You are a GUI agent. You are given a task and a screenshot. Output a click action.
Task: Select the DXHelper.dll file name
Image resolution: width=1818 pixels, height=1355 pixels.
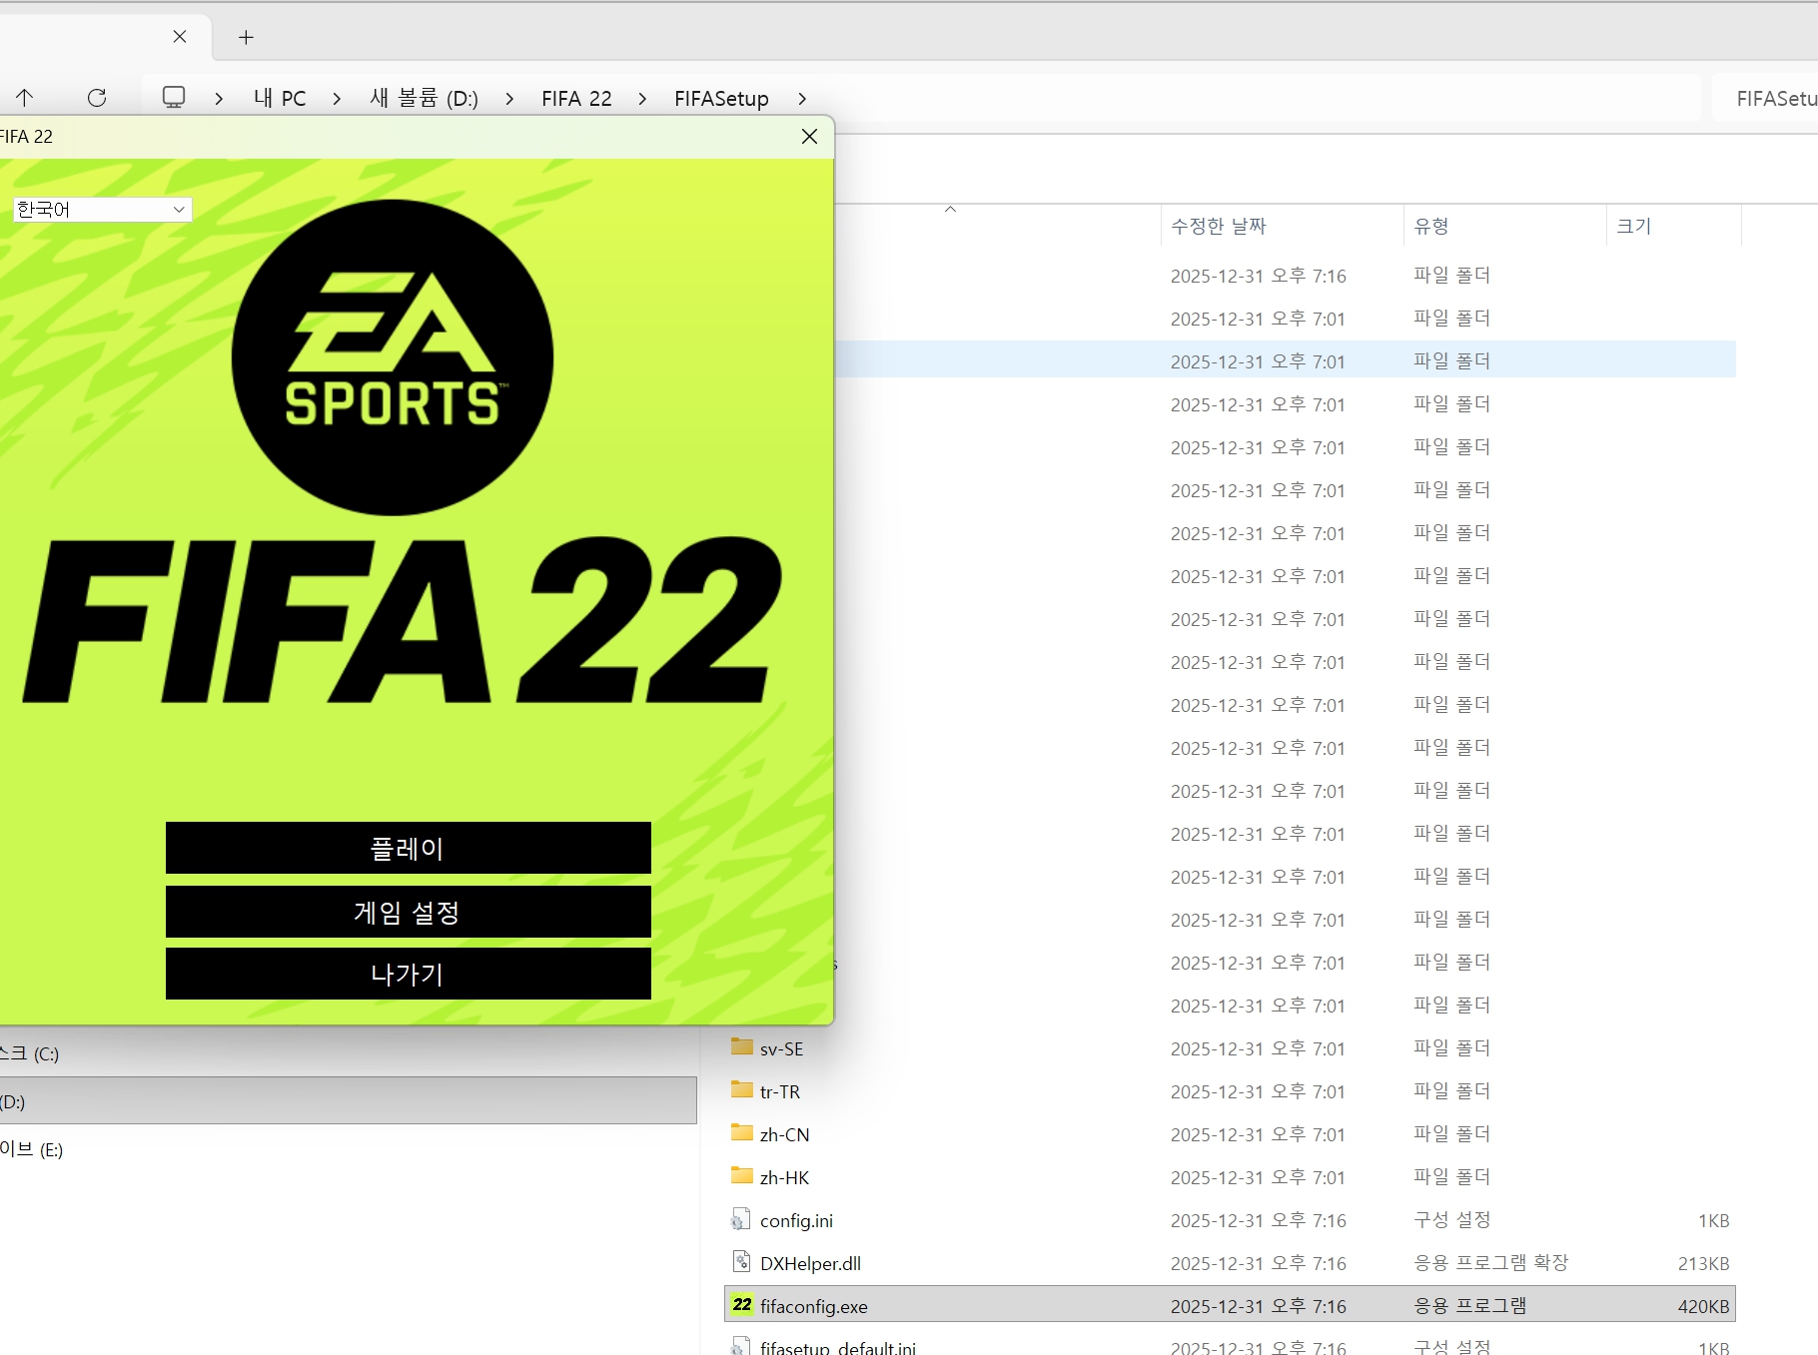[x=810, y=1263]
